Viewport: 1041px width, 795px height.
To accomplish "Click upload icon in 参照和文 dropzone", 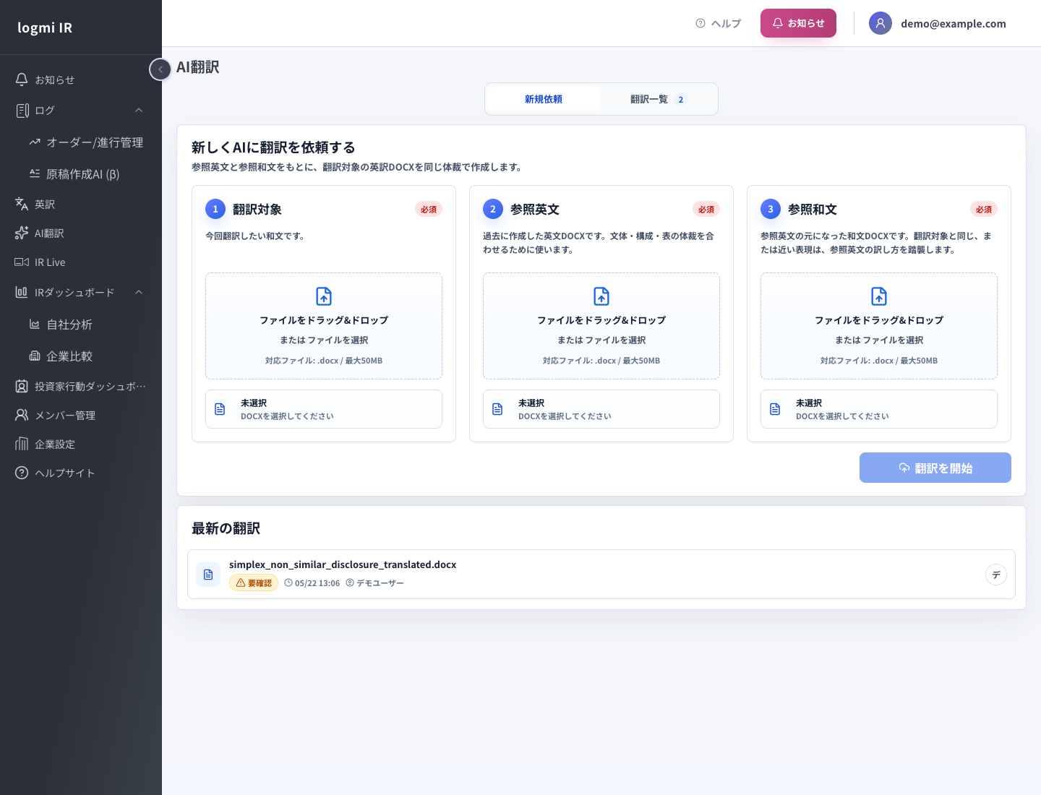I will point(879,296).
